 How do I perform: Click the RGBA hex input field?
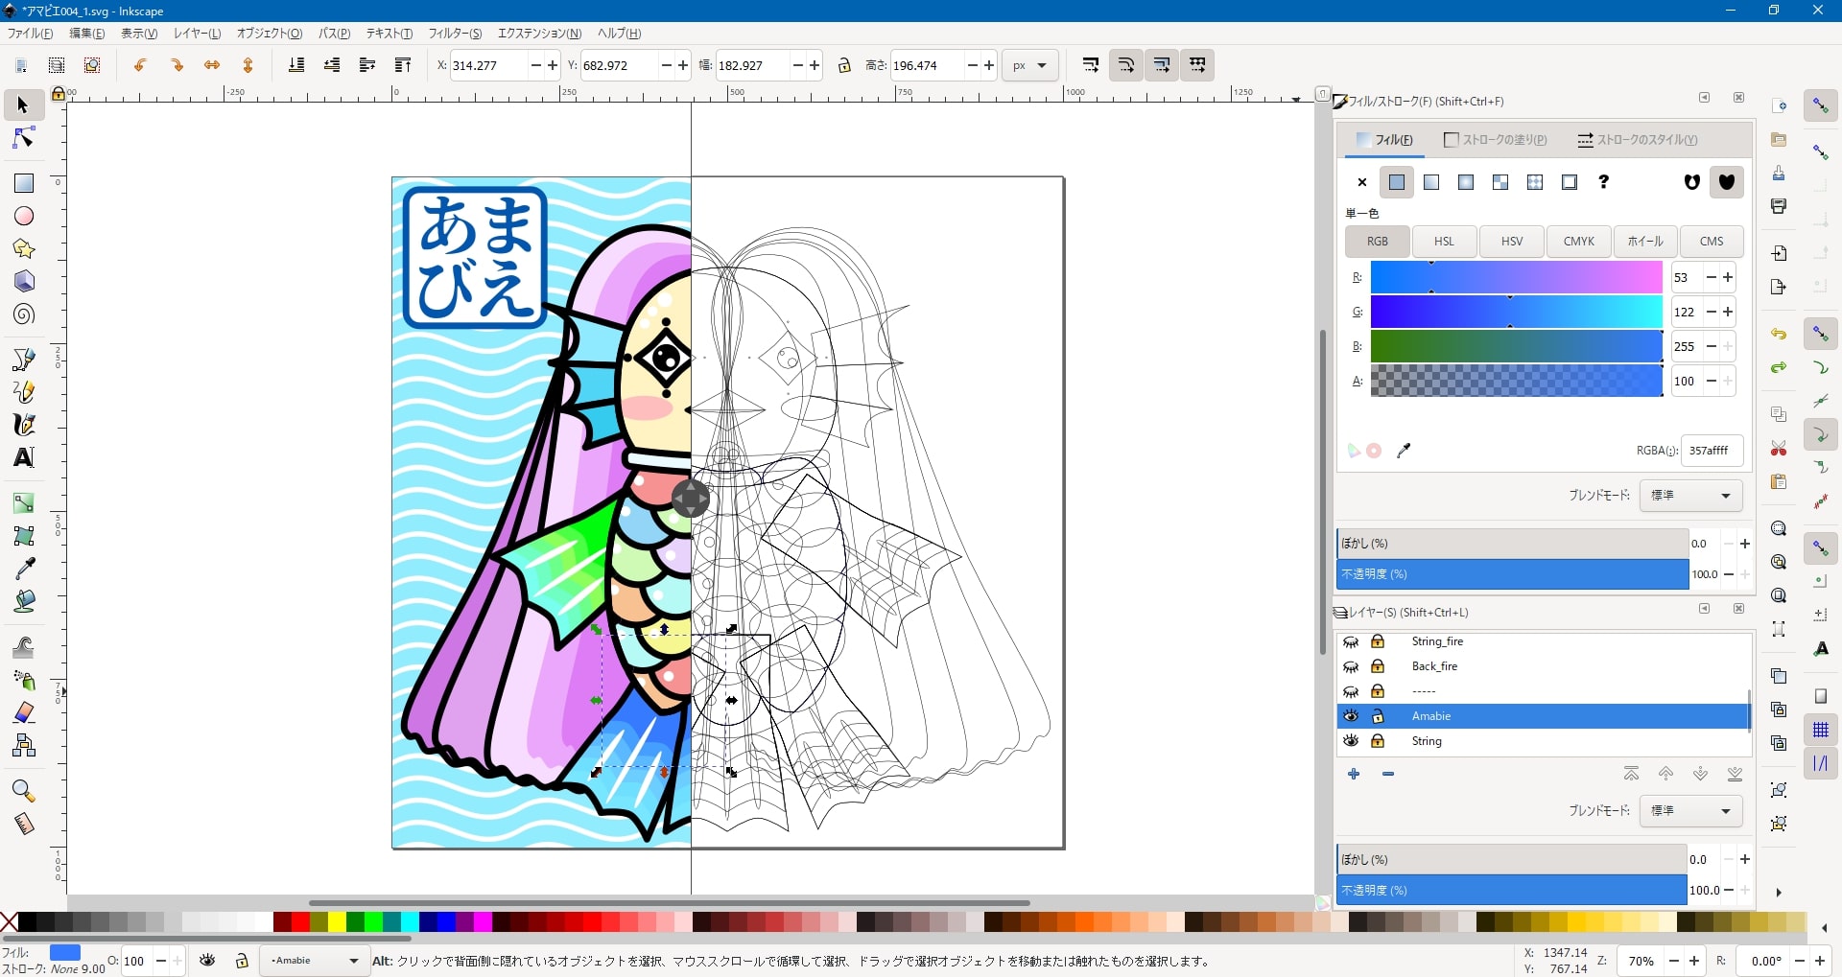click(x=1712, y=451)
